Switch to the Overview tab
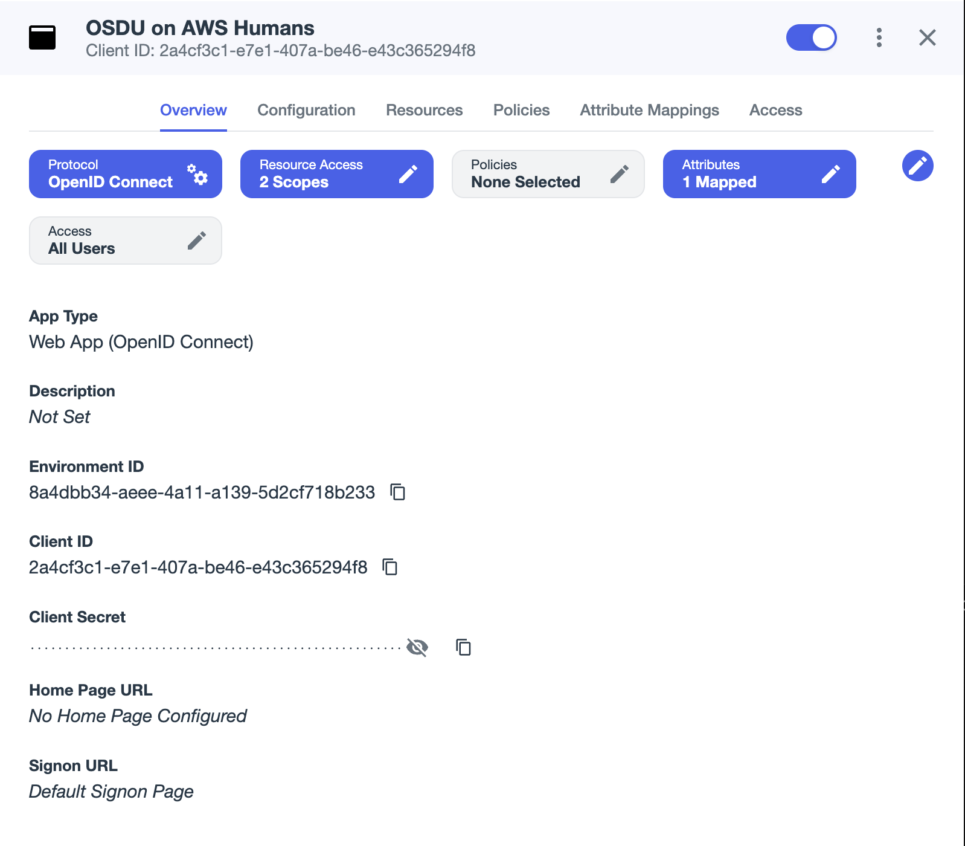965x846 pixels. pyautogui.click(x=193, y=110)
